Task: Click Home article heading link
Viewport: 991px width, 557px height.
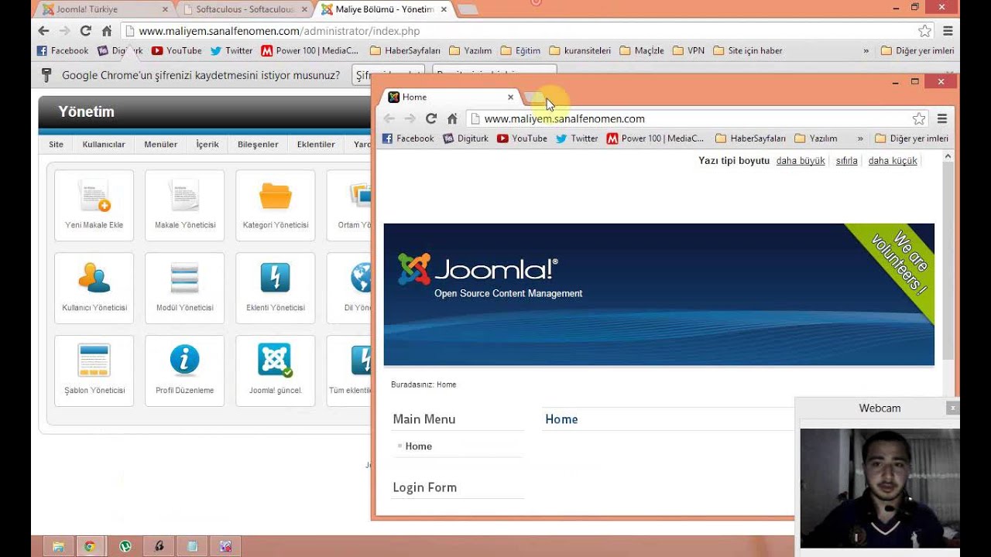Action: pyautogui.click(x=561, y=419)
